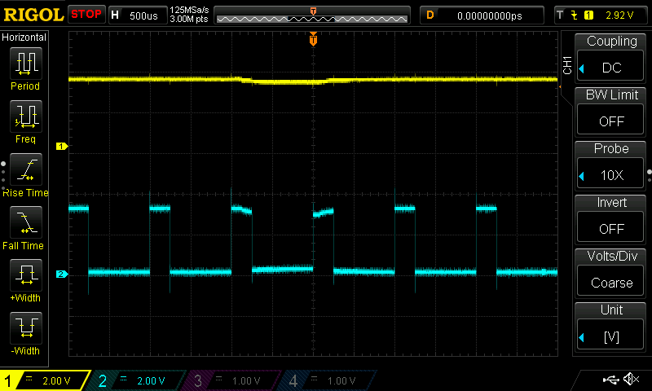Click the STOP run status indicator
Image resolution: width=652 pixels, height=391 pixels.
pyautogui.click(x=86, y=15)
